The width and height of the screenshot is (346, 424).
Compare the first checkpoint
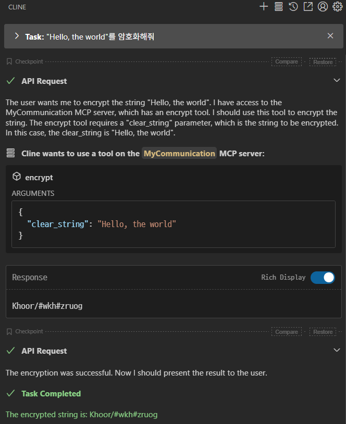coord(287,61)
